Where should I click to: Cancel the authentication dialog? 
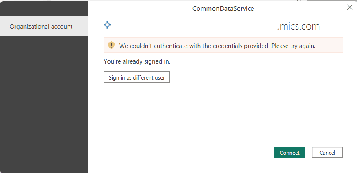tap(327, 153)
